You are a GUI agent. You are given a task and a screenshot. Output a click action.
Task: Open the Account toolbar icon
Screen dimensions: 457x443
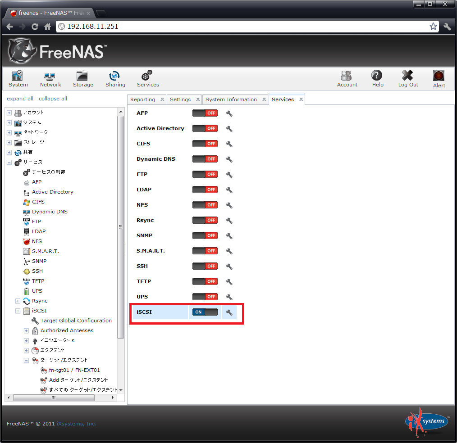click(x=347, y=79)
